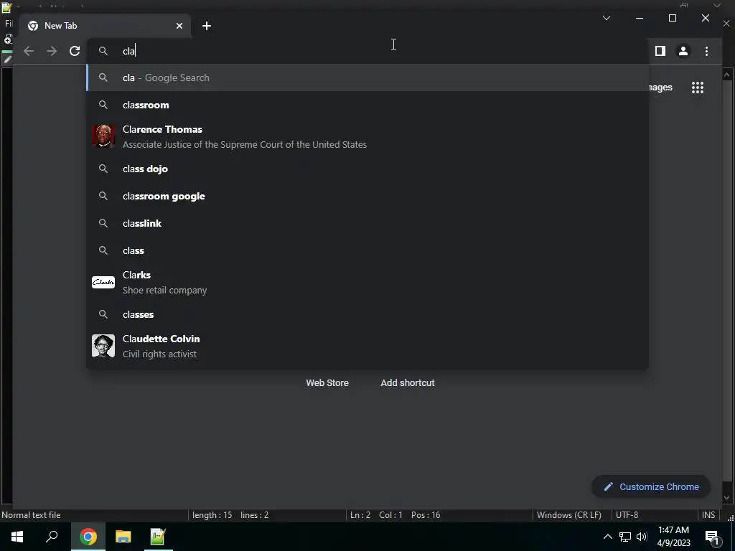The height and width of the screenshot is (551, 735).
Task: Click 'UTF-8' encoding in Notepad++ status bar
Action: pos(627,515)
